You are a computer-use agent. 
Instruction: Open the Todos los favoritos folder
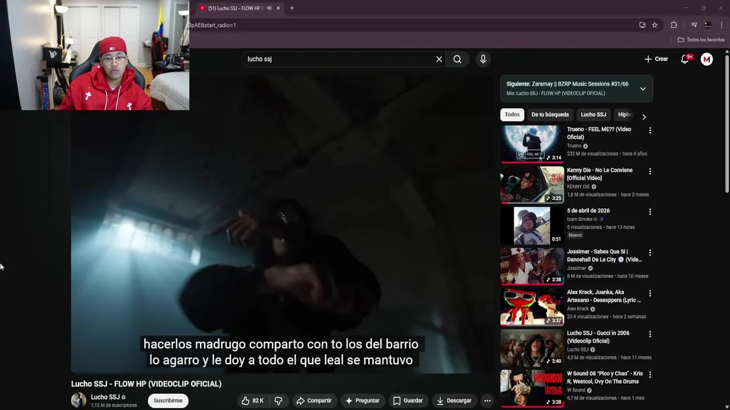[701, 40]
